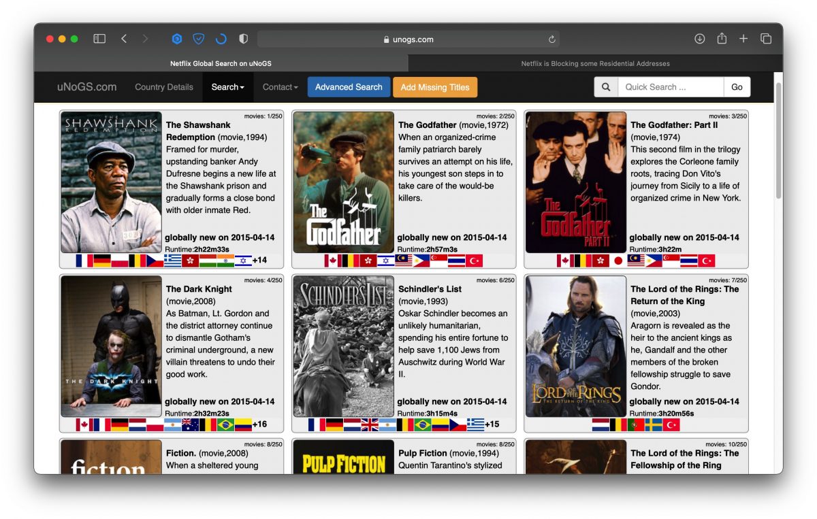The image size is (817, 519).
Task: Select Czech flag under Schindler's List
Action: tap(458, 424)
